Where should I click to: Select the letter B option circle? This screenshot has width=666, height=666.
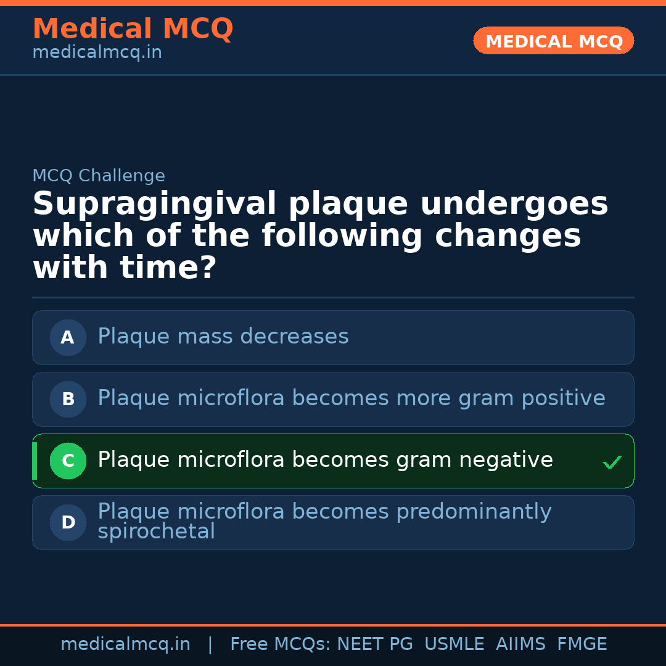pyautogui.click(x=68, y=399)
